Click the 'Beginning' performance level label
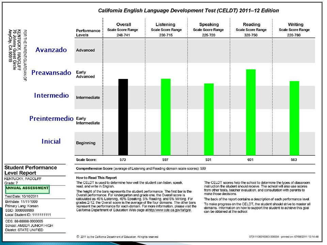Viewport: 327px width, 245px height. [86, 143]
